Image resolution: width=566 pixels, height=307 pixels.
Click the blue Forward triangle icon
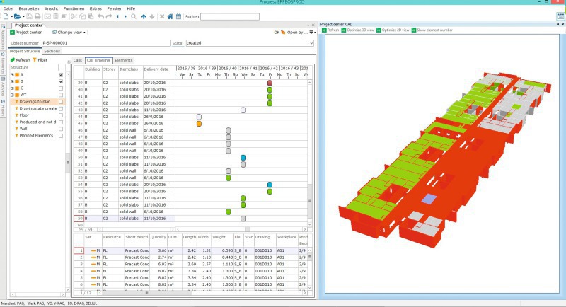click(x=125, y=16)
